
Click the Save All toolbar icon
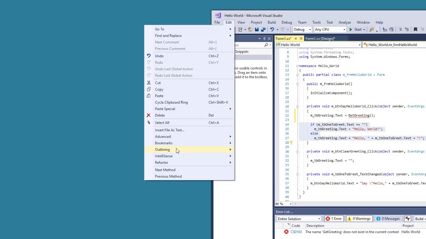click(263, 30)
